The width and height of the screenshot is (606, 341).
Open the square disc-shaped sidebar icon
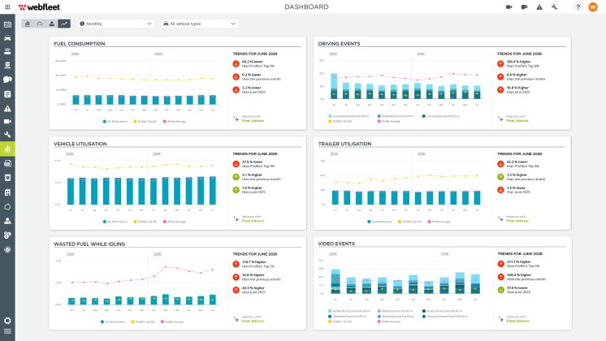tap(7, 178)
